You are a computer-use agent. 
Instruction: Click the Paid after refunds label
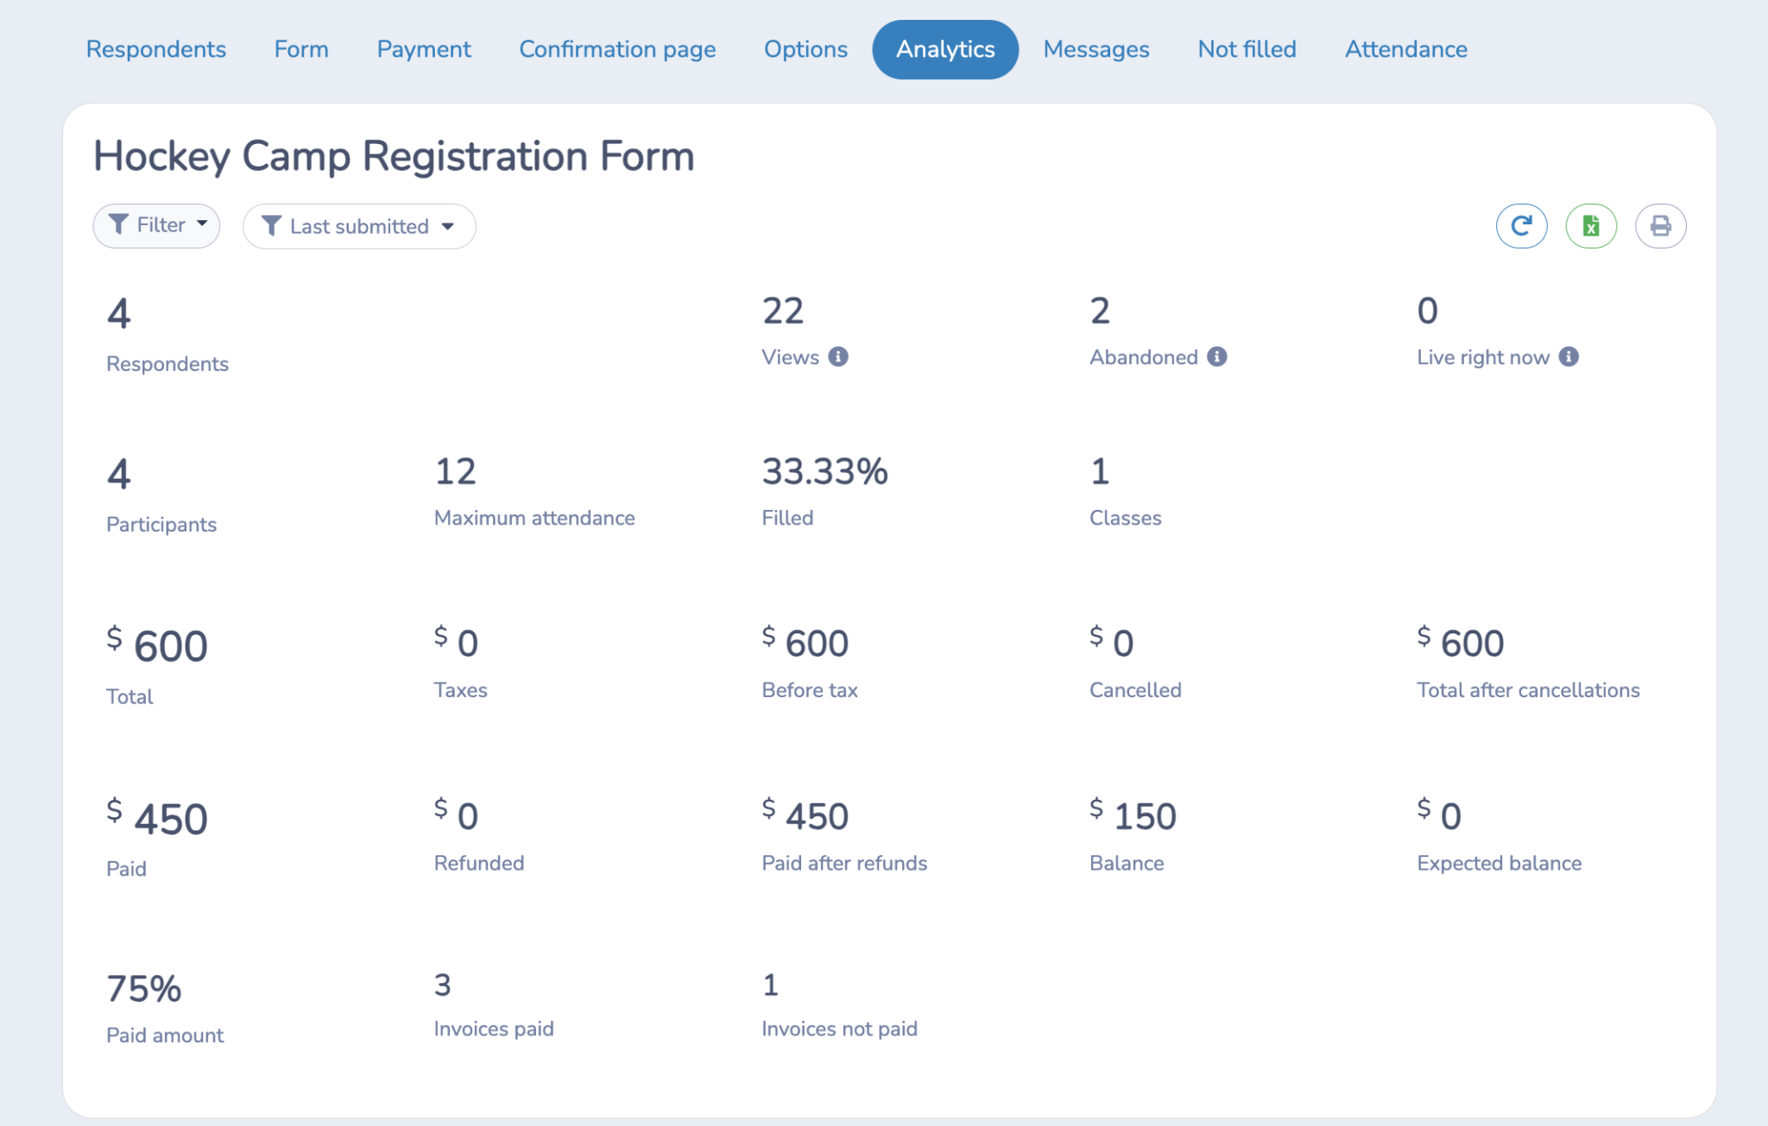[x=844, y=863]
